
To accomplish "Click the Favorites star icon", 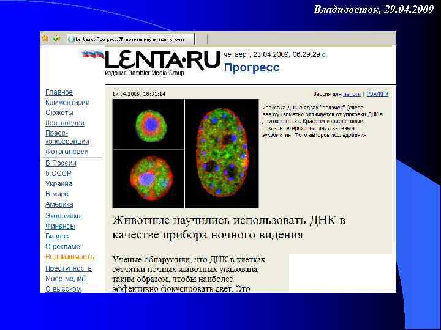I will [x=45, y=38].
